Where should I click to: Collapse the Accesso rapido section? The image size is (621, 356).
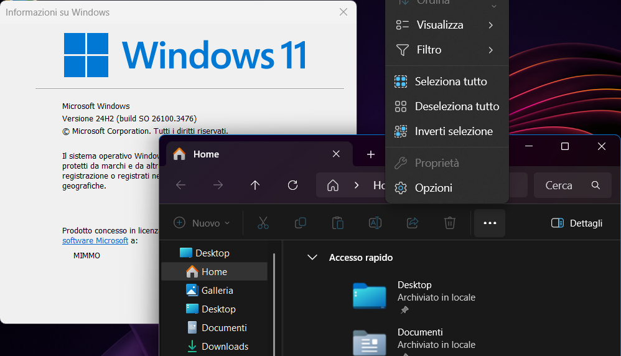[x=312, y=258]
